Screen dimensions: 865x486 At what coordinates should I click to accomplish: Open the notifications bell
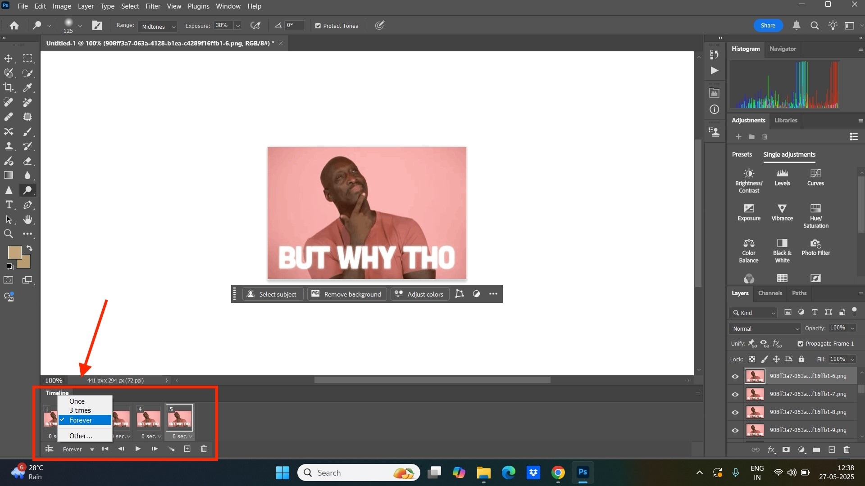click(796, 26)
